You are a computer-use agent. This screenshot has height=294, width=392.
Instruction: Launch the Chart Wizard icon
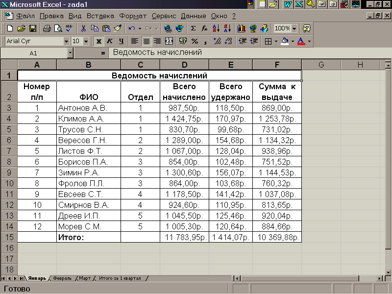coord(242,28)
